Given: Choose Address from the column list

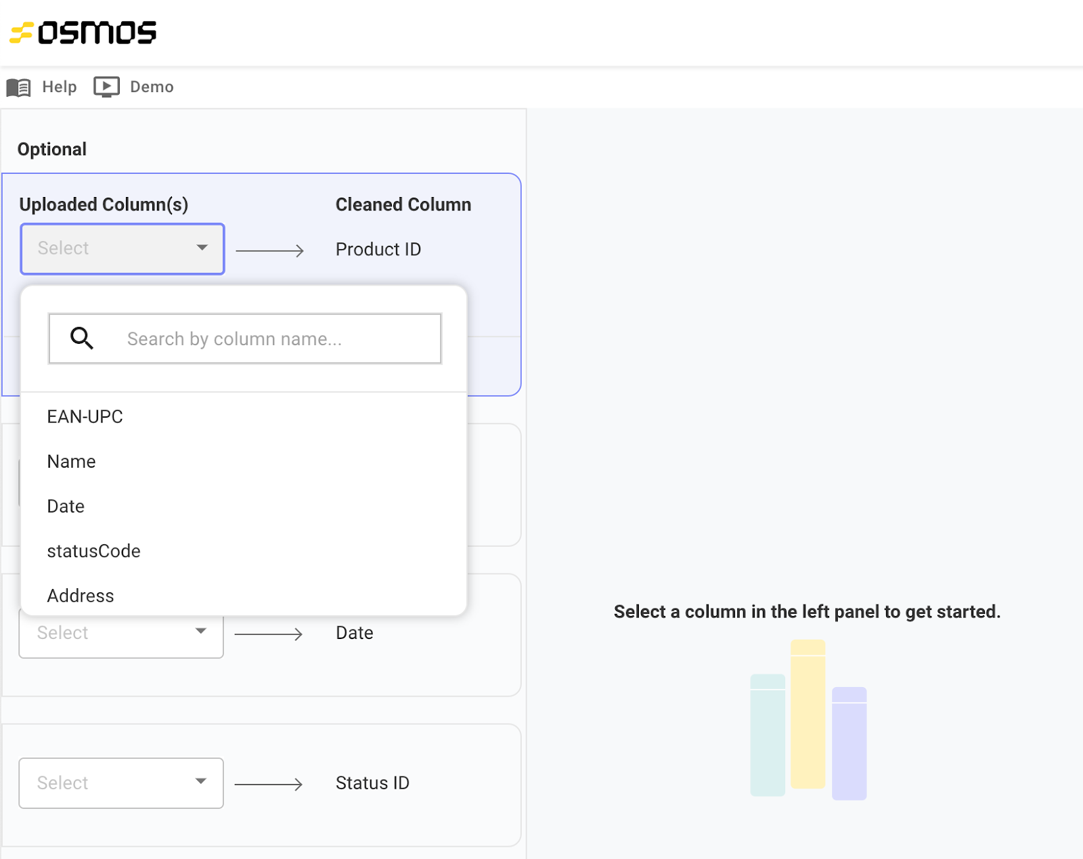Looking at the screenshot, I should point(81,596).
